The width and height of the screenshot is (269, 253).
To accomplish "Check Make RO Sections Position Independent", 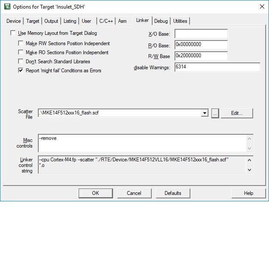I will pos(21,52).
